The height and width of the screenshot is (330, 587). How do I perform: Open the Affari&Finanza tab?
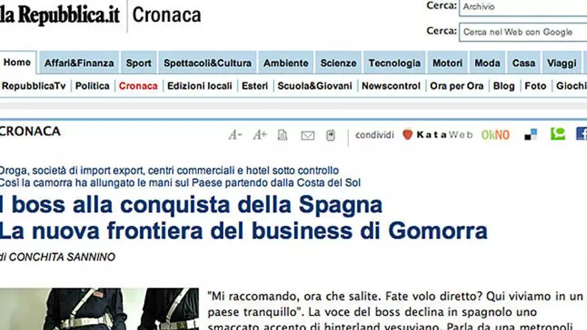click(x=79, y=63)
